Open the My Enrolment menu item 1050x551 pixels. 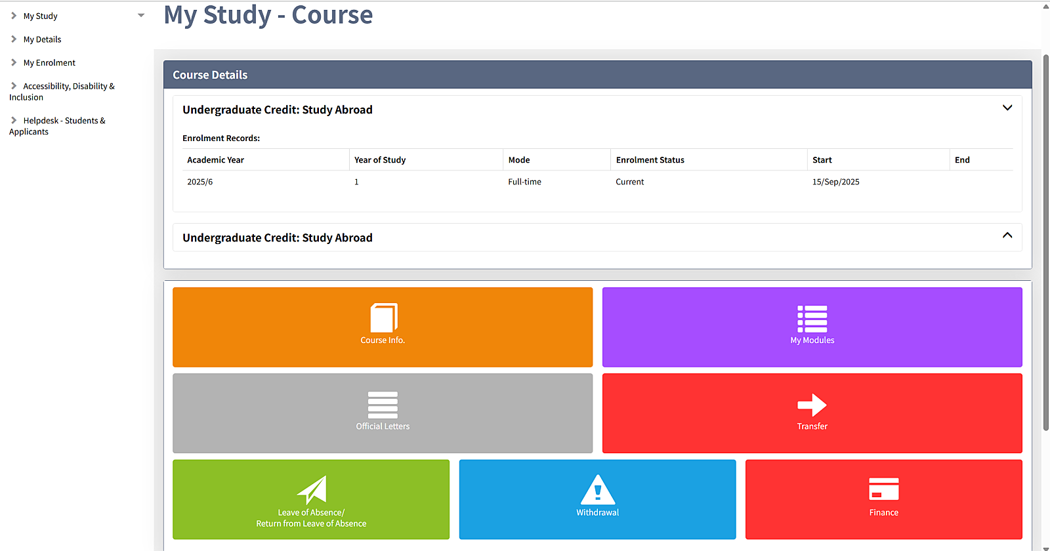pos(49,63)
